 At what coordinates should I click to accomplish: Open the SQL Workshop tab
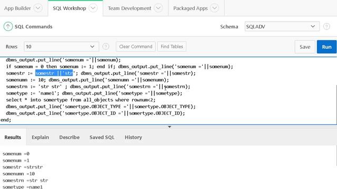(69, 8)
